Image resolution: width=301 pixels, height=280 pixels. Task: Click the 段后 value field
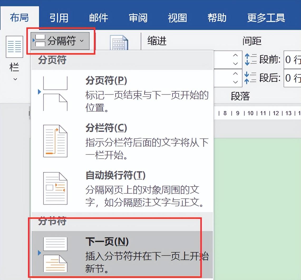(292, 78)
